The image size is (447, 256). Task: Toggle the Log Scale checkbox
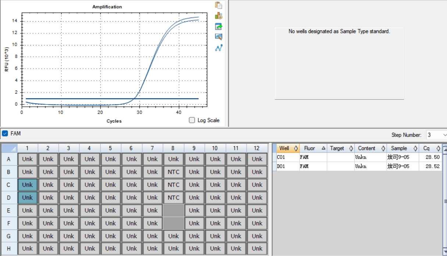(192, 120)
